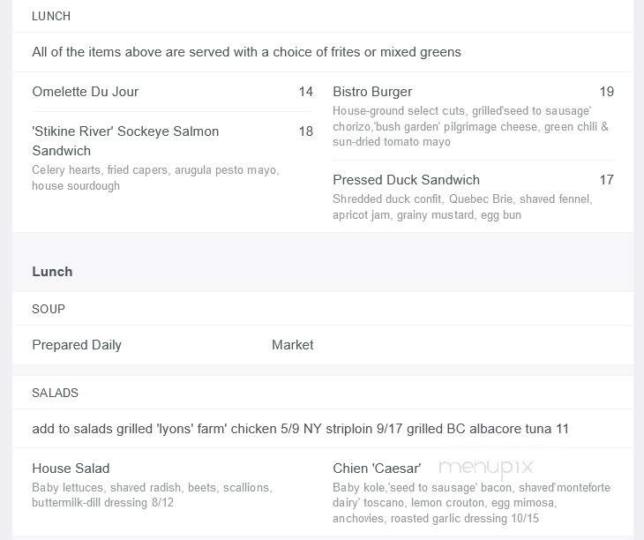644x540 pixels.
Task: Click the menupix watermark logo
Action: (x=486, y=469)
